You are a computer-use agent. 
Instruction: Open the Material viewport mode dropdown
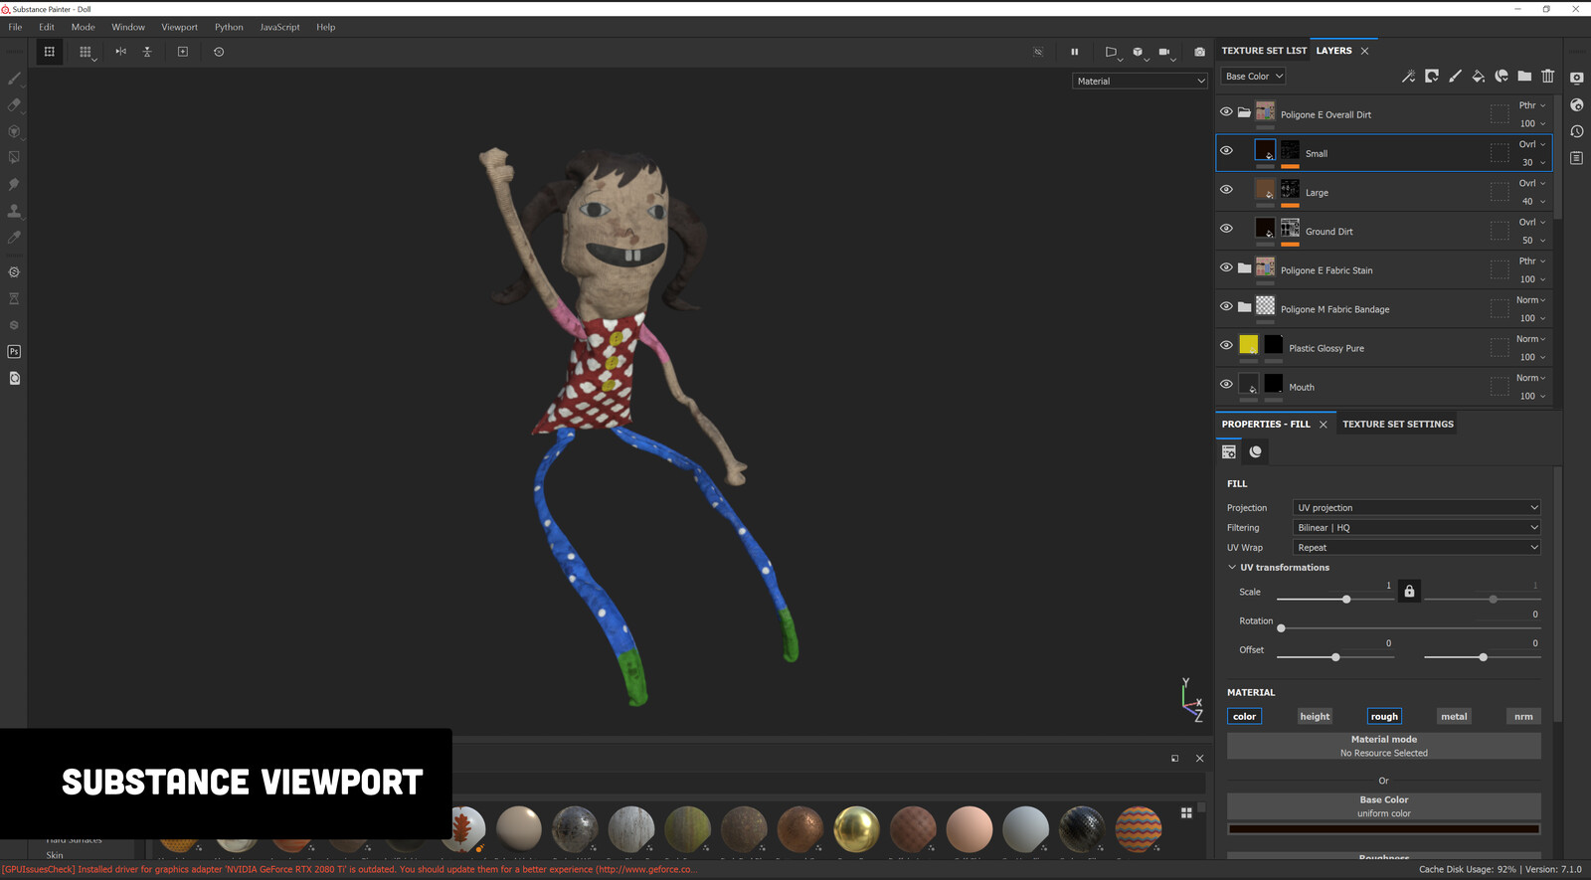coord(1140,81)
